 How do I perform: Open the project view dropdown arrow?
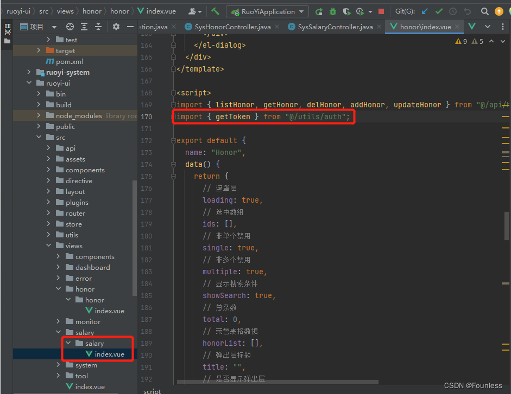pos(54,27)
